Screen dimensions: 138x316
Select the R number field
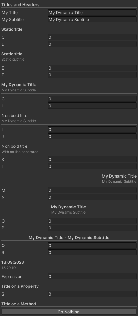tap(92, 253)
